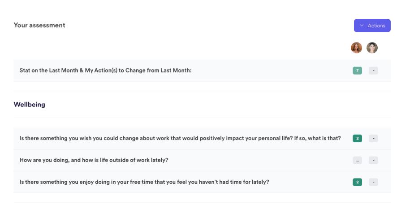Screen dimensions: 414x204
Task: Open question about free time activities
Action: 202,182
